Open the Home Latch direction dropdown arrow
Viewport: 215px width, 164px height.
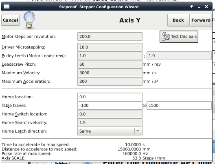[138, 131]
